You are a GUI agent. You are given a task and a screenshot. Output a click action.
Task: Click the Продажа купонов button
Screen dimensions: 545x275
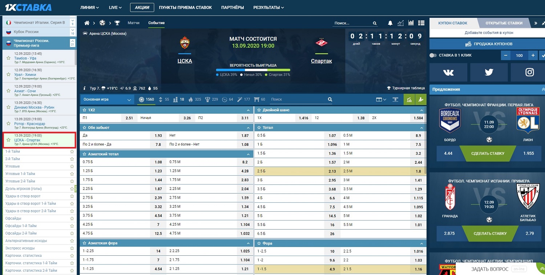(489, 44)
